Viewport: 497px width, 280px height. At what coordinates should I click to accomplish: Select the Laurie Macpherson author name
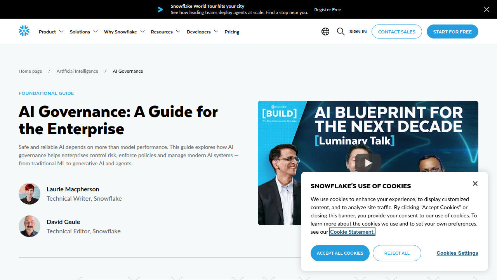point(73,189)
